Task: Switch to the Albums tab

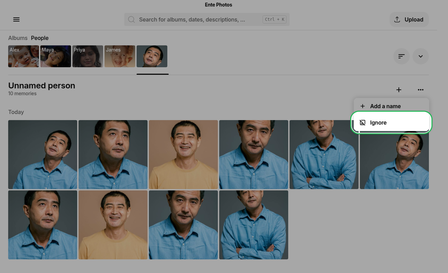Action: [18, 38]
